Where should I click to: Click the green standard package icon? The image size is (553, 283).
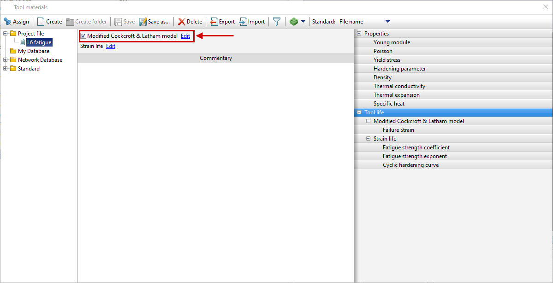click(x=294, y=21)
